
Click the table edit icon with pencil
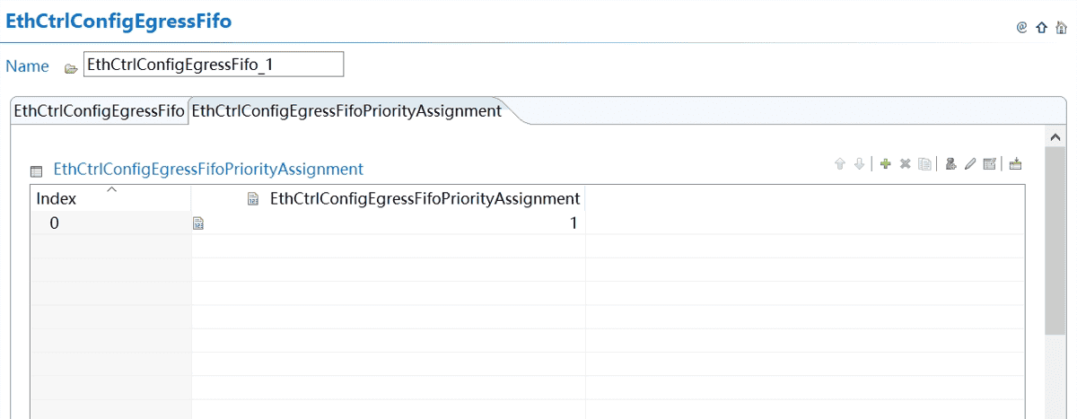click(990, 164)
